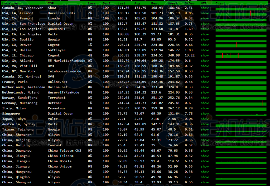Click the chart bar for Nuremberg Hetzner

[x=241, y=103]
